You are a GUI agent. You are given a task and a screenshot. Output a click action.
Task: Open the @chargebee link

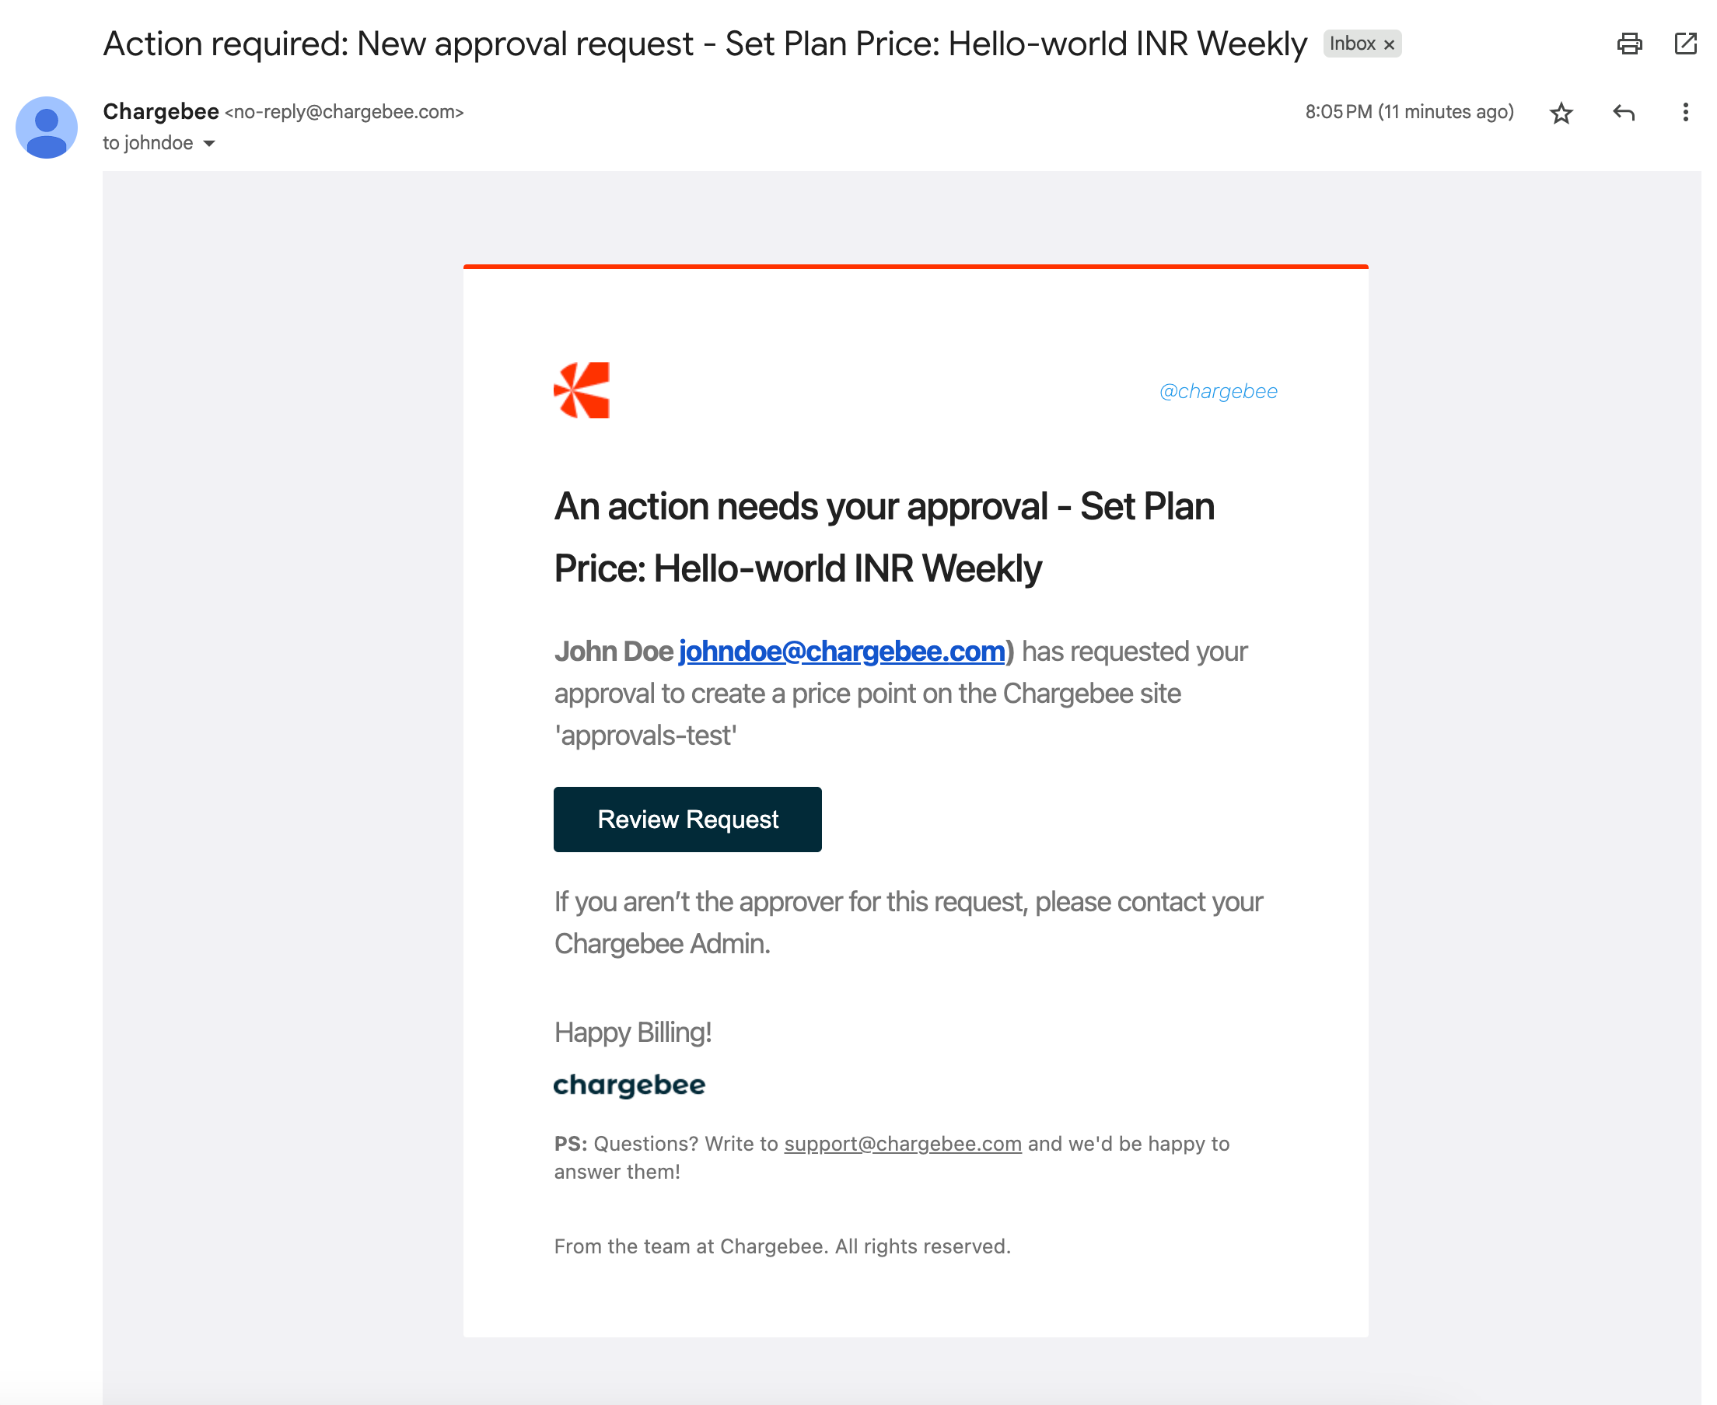(1218, 391)
